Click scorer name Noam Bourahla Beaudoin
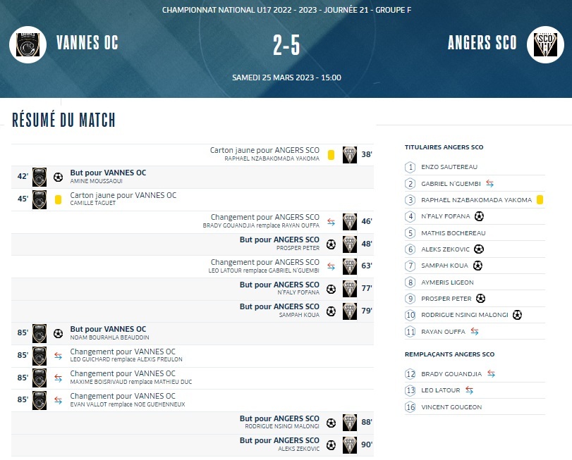572x460 pixels. [109, 337]
